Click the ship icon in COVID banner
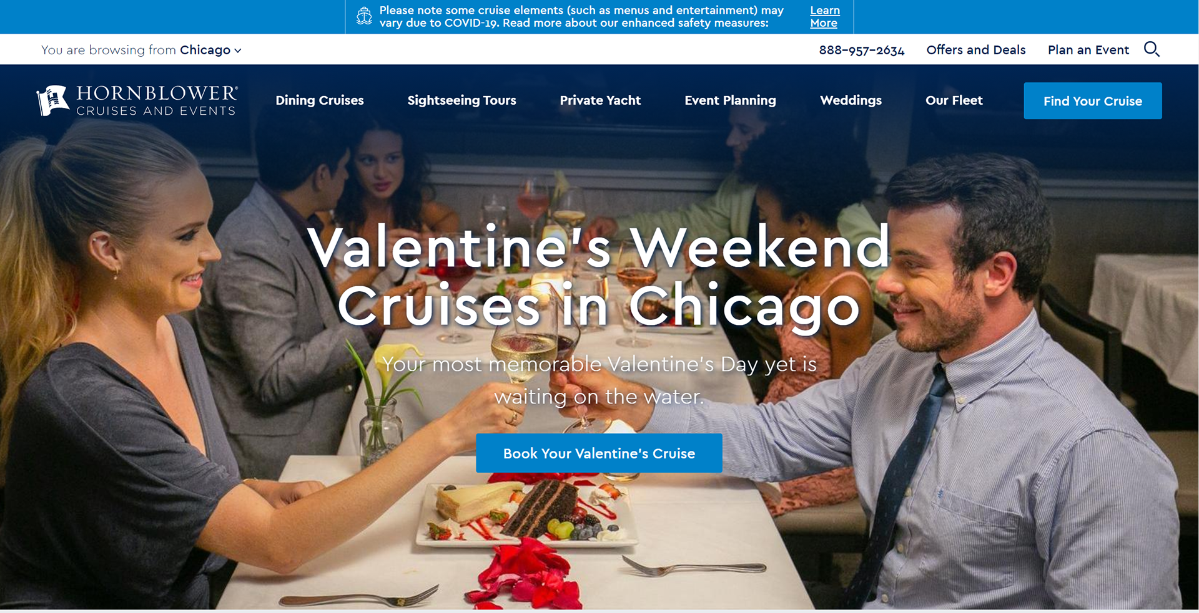 pos(364,16)
